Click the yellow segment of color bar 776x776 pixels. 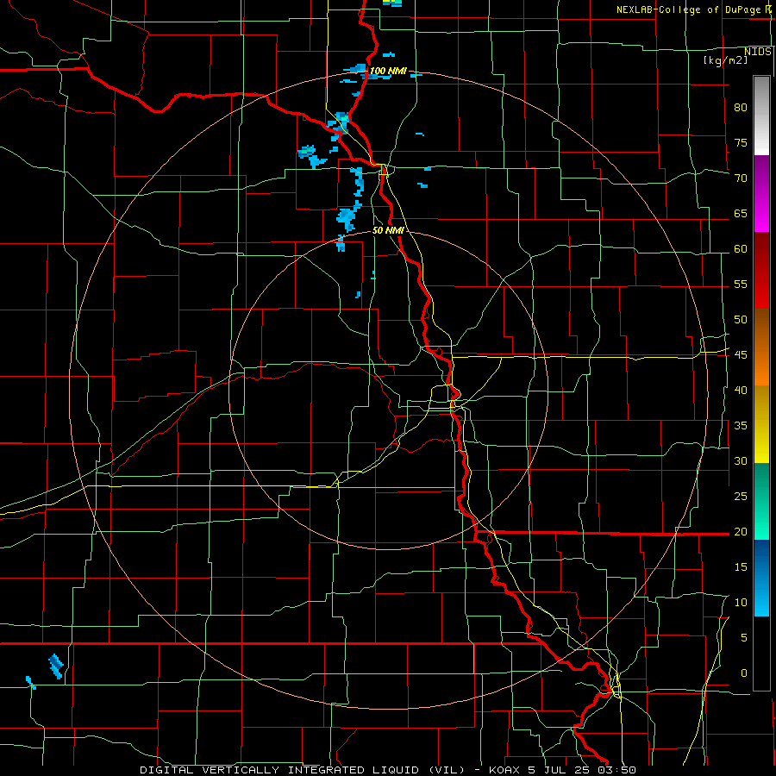[761, 424]
